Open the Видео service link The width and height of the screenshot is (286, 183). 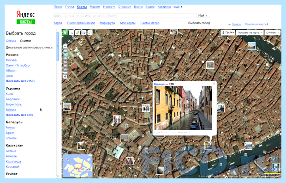coord(150,7)
